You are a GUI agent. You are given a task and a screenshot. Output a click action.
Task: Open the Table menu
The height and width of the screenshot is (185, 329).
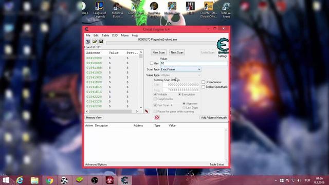(105, 35)
